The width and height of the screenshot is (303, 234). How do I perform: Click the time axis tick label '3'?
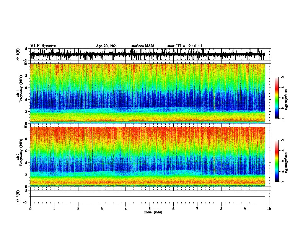click(x=102, y=209)
